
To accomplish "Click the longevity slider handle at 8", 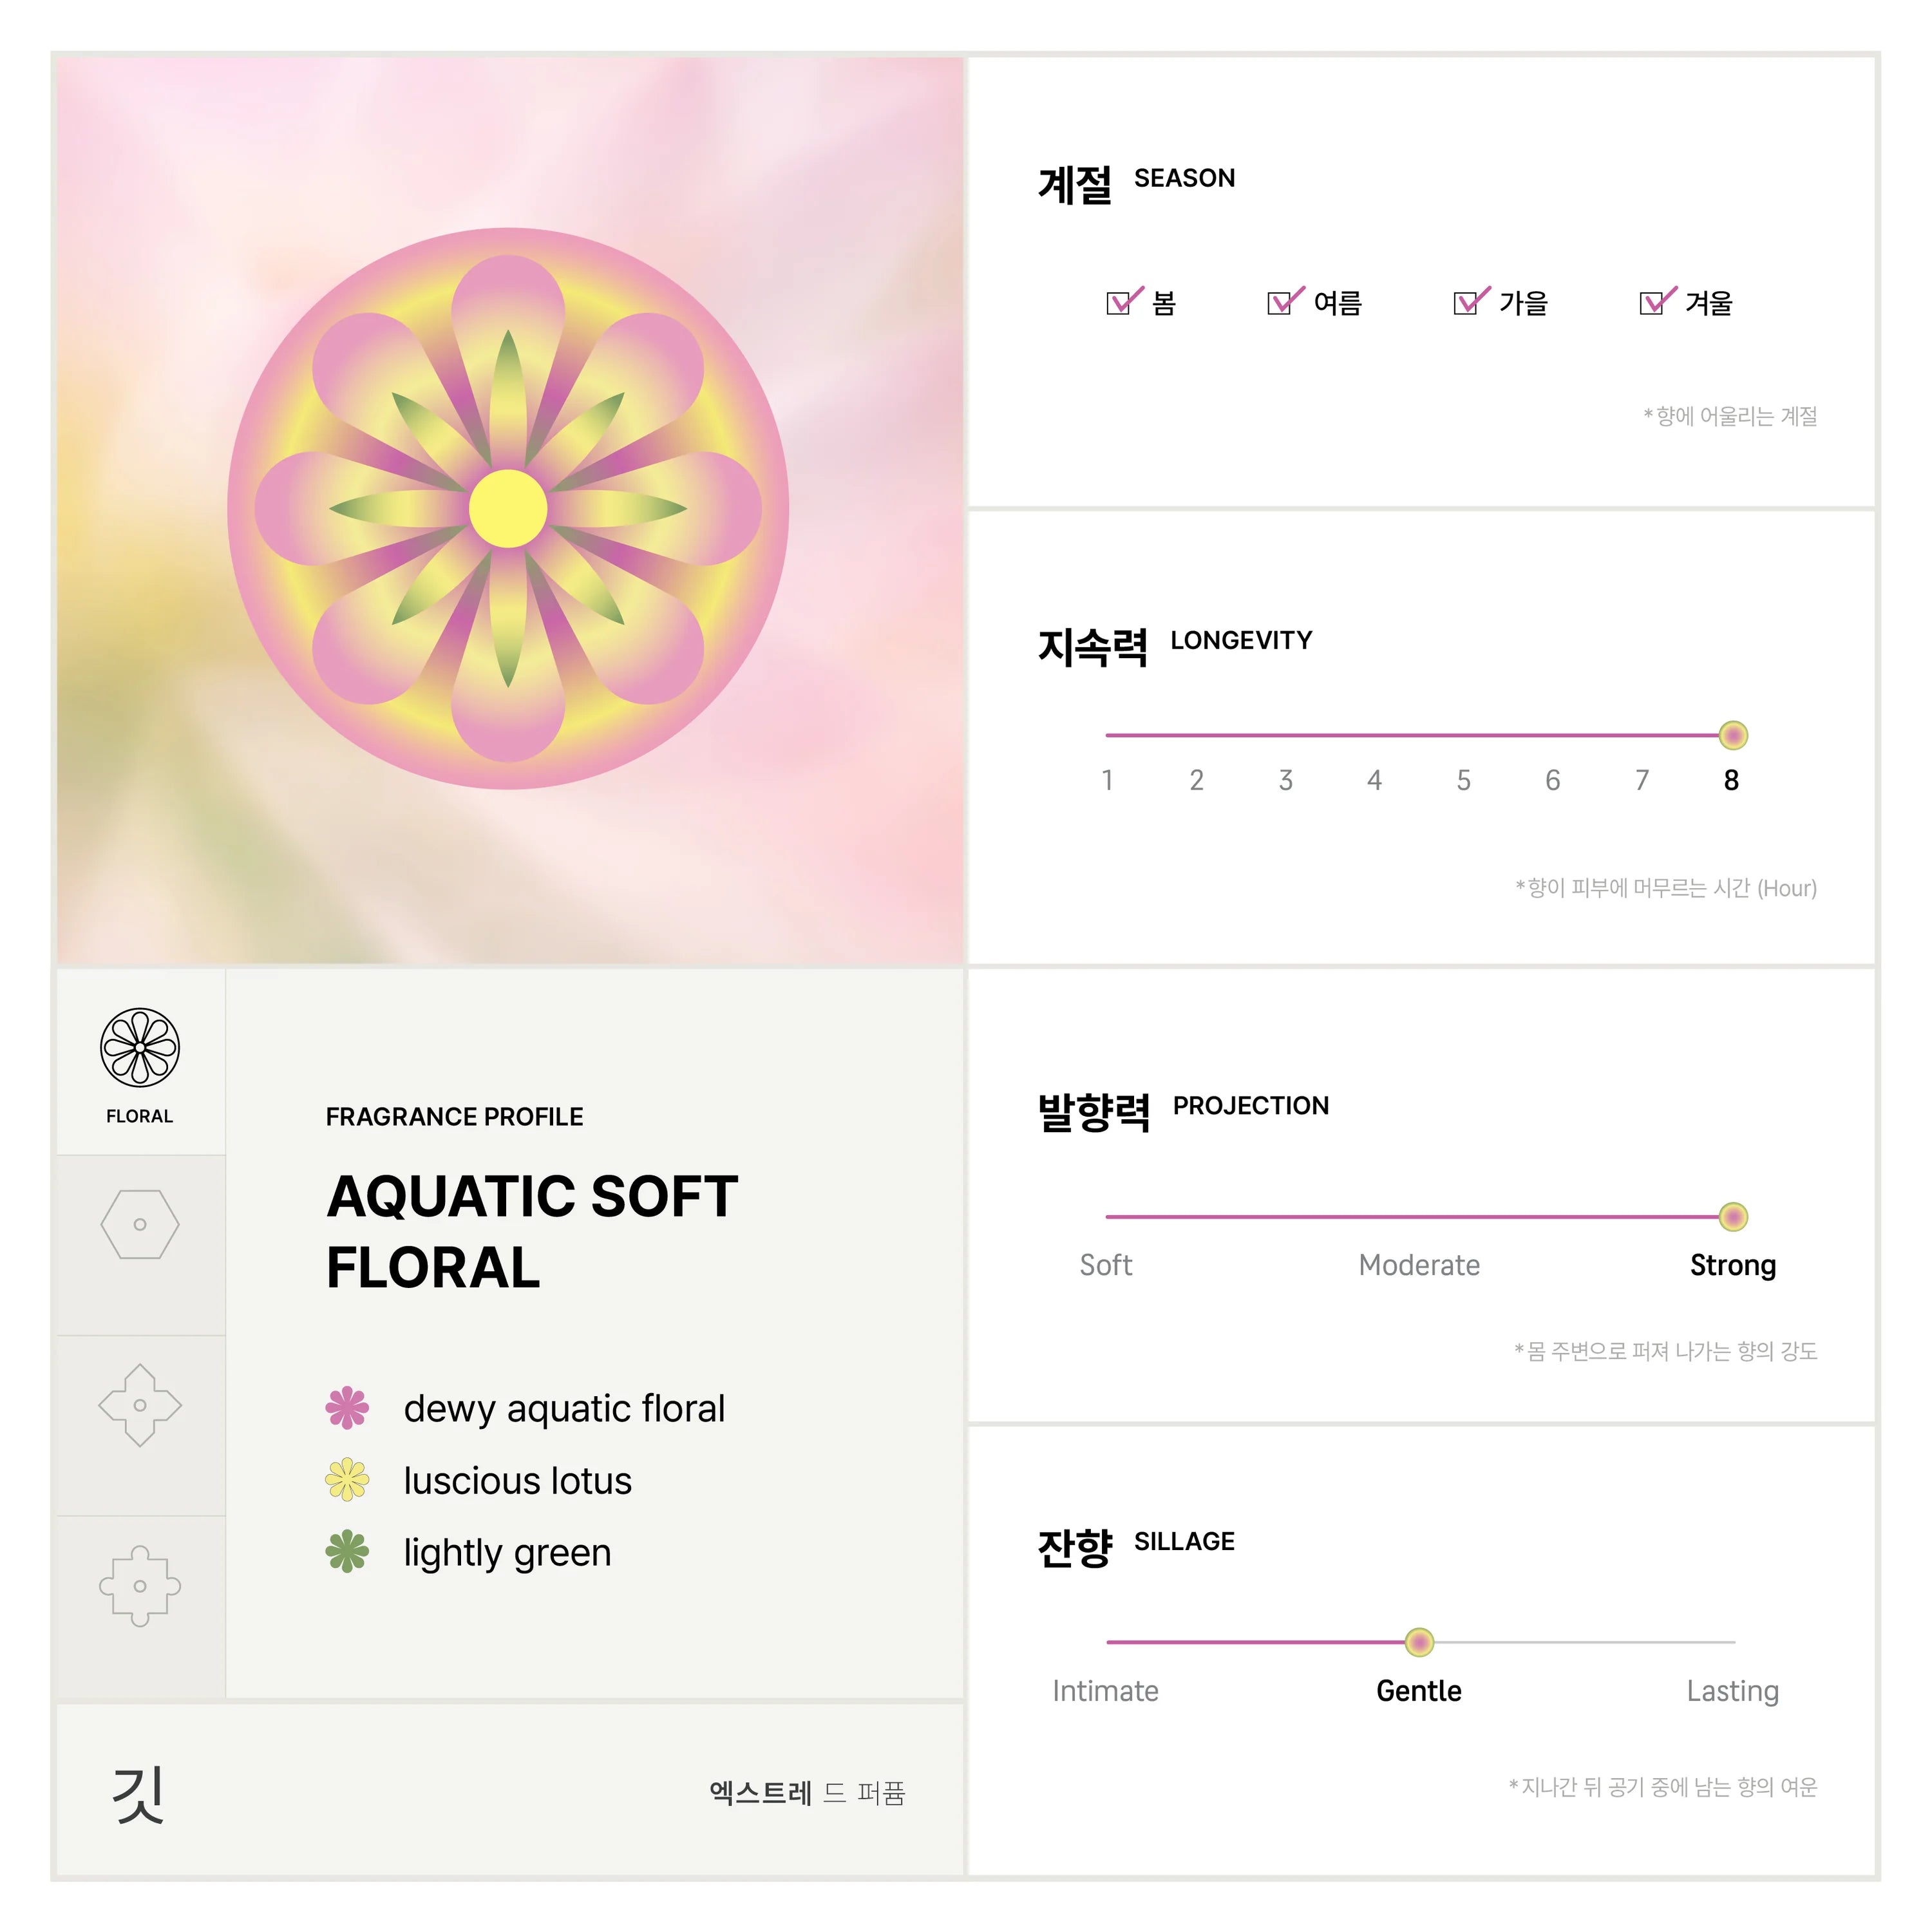I will click(1733, 735).
